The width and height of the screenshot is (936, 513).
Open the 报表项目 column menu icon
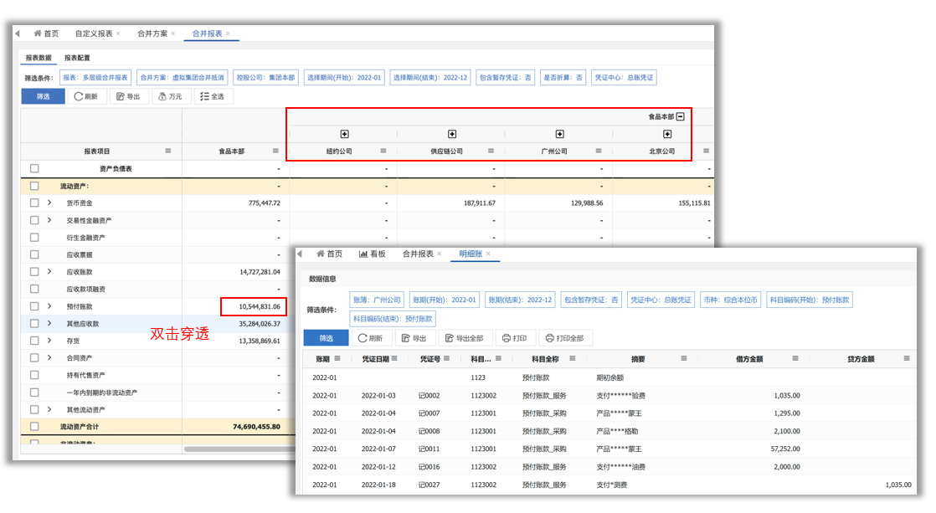[x=168, y=151]
